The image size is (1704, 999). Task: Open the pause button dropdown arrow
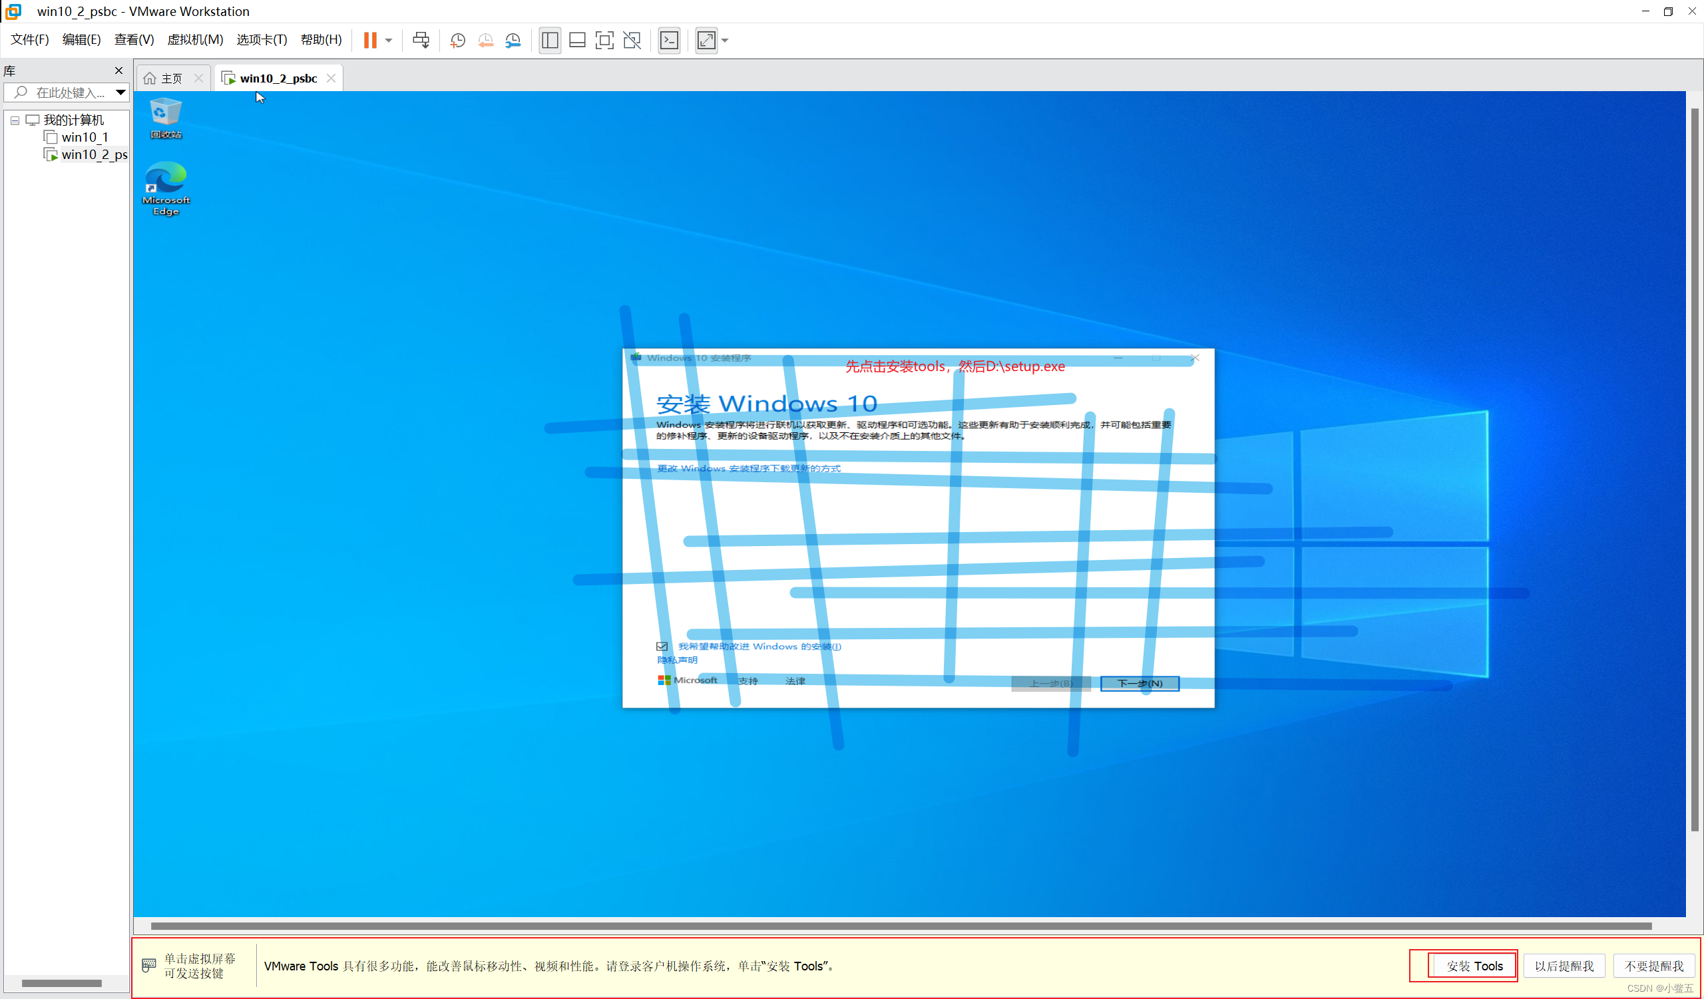coord(387,41)
